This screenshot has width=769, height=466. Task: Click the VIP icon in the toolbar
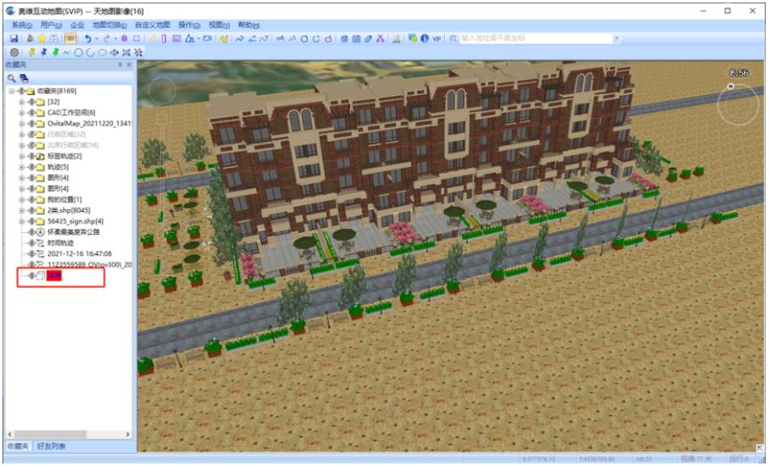[x=437, y=38]
